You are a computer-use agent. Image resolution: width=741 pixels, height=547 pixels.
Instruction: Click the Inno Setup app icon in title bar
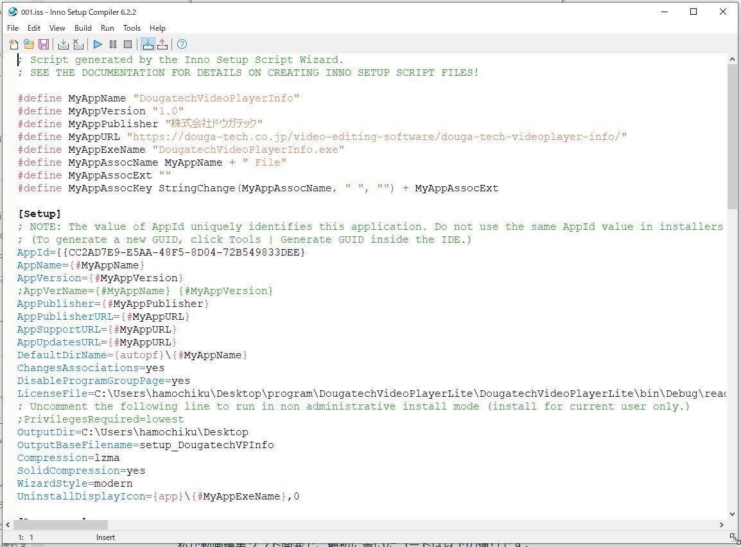[12, 12]
